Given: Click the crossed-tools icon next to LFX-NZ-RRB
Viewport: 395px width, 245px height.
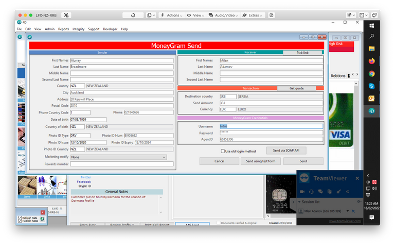Looking at the screenshot, I should click(x=66, y=15).
